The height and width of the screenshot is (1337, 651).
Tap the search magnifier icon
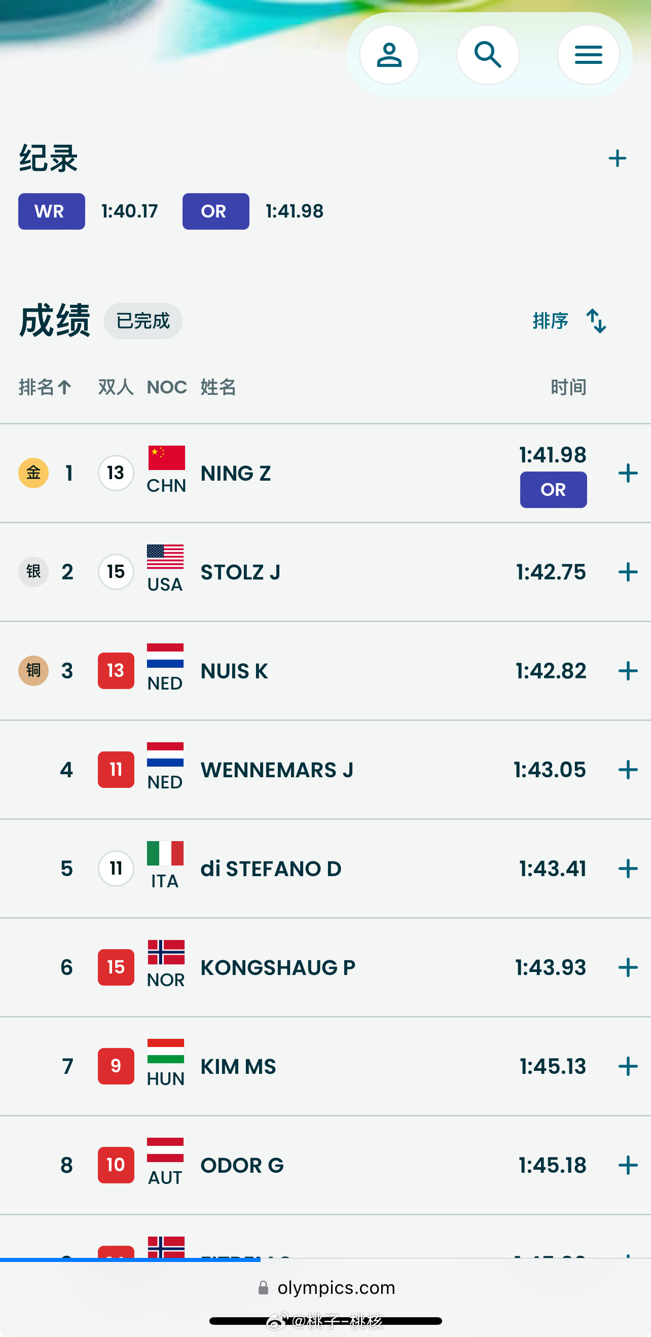488,55
